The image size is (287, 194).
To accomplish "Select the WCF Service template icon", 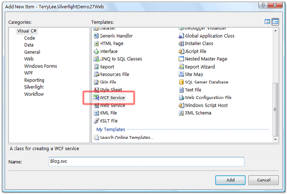I will (x=96, y=98).
